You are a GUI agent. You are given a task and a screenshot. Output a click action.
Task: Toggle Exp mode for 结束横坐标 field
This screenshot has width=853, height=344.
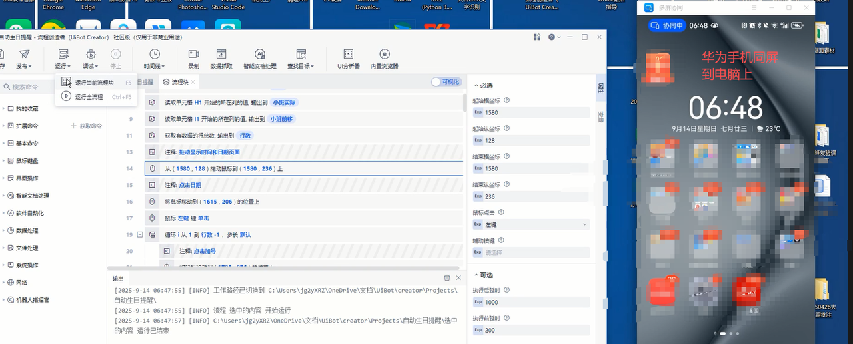click(478, 168)
